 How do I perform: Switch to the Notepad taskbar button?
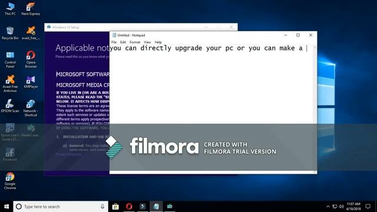[x=156, y=207]
